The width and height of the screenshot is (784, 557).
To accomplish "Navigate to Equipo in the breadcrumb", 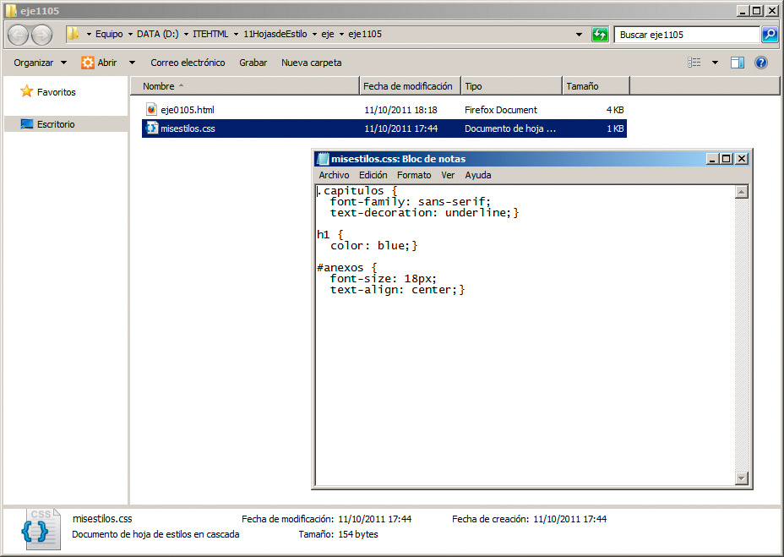I will click(x=109, y=34).
